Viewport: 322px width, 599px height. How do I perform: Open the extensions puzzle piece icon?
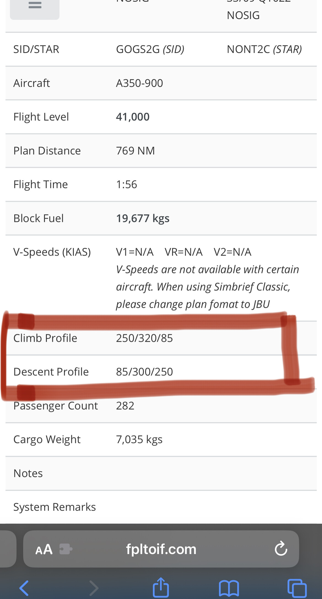pos(66,549)
